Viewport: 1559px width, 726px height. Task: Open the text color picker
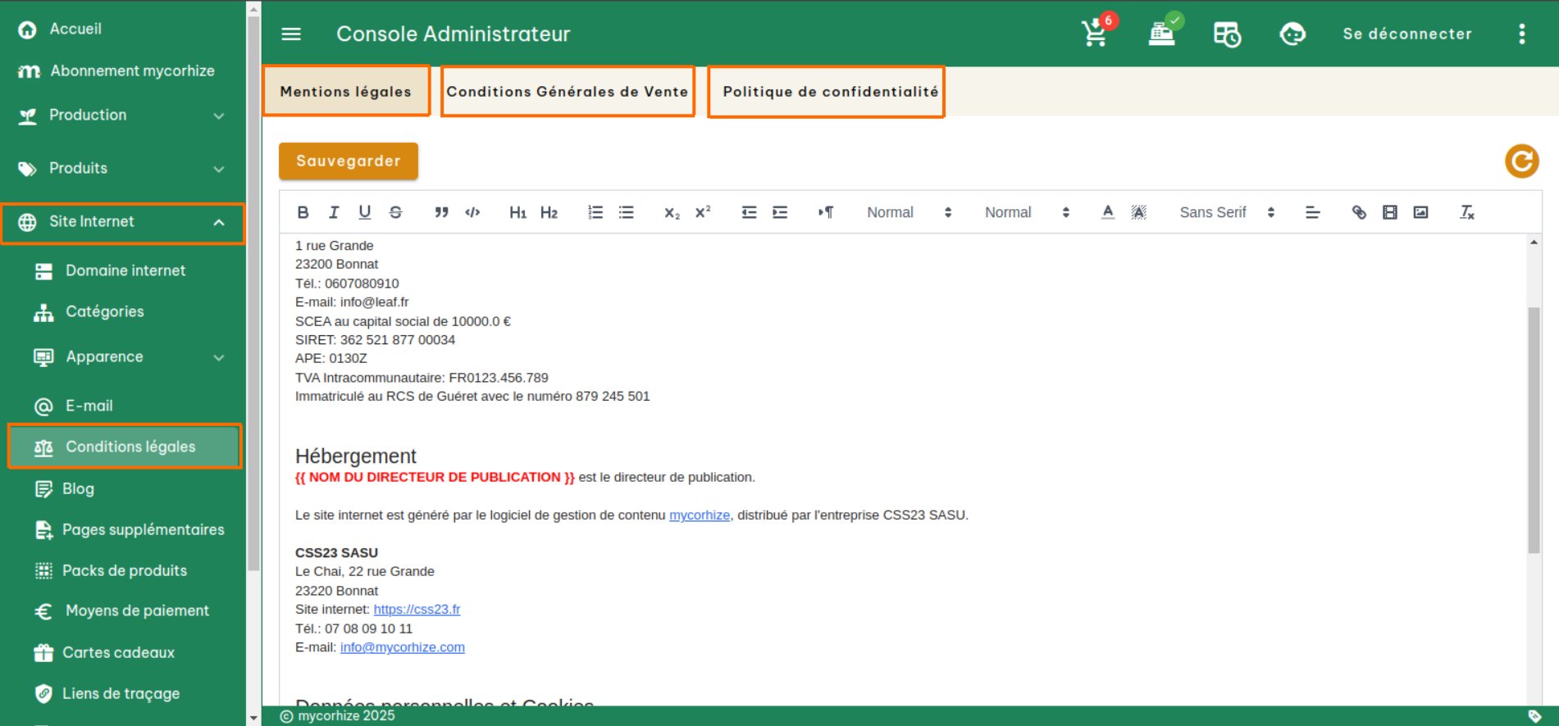click(1108, 212)
